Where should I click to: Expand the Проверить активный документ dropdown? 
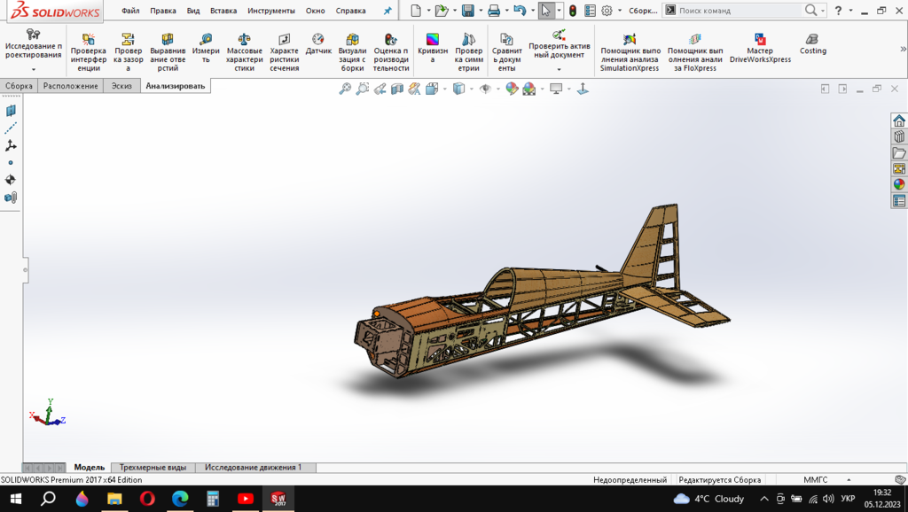[559, 69]
